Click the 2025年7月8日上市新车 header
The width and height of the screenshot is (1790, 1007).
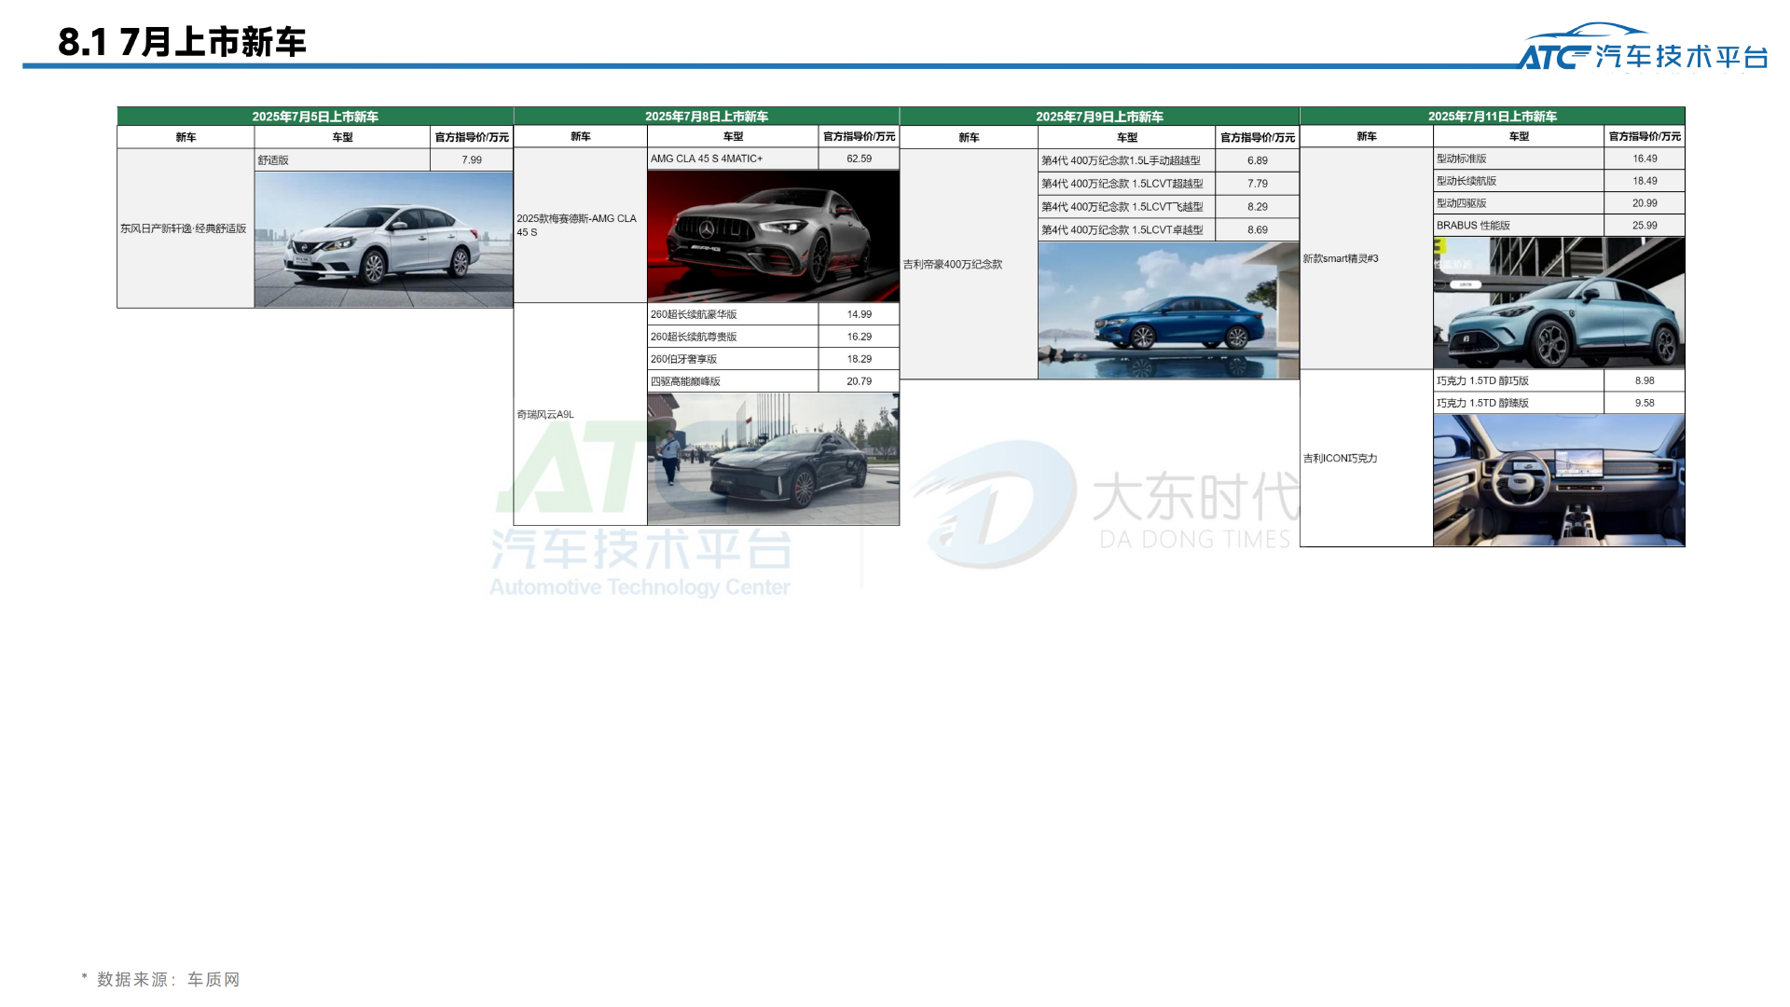707,117
